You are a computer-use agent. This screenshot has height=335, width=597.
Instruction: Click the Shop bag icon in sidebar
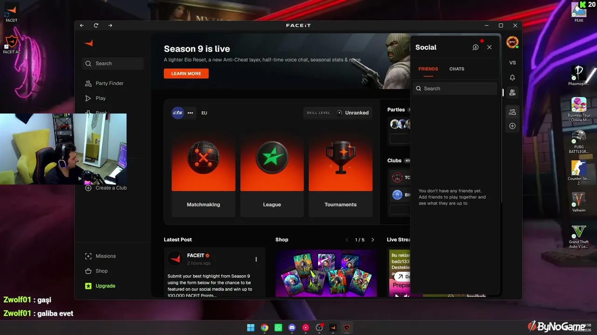88,271
